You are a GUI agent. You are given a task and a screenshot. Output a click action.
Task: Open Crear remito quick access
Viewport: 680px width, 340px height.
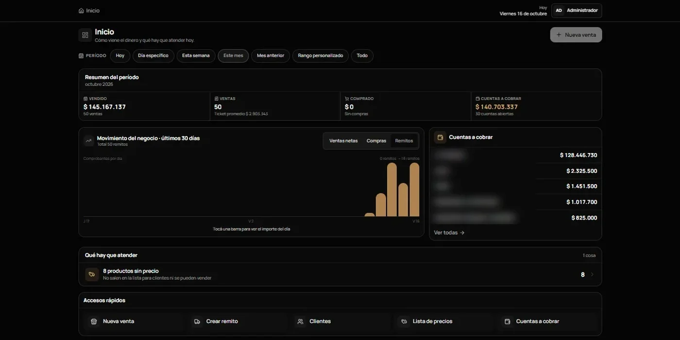coord(238,322)
